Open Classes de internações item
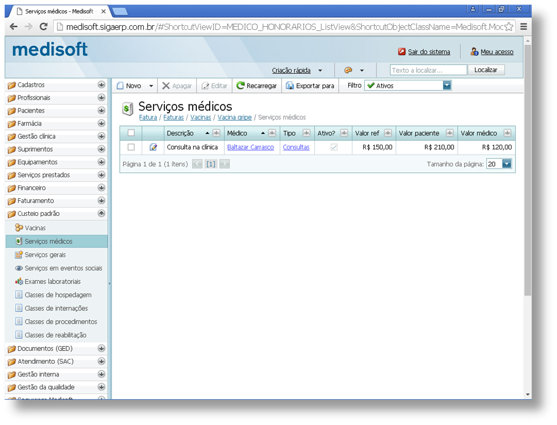This screenshot has height=425, width=557. click(52, 308)
